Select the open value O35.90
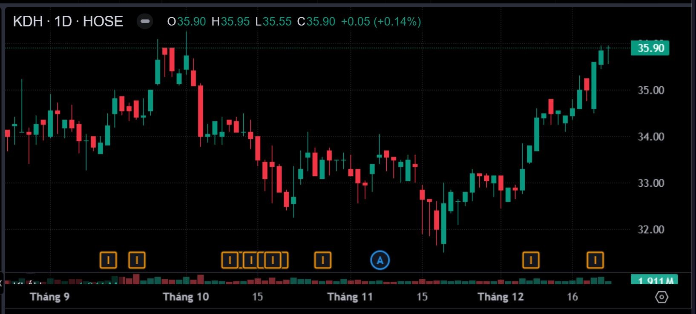 (187, 21)
